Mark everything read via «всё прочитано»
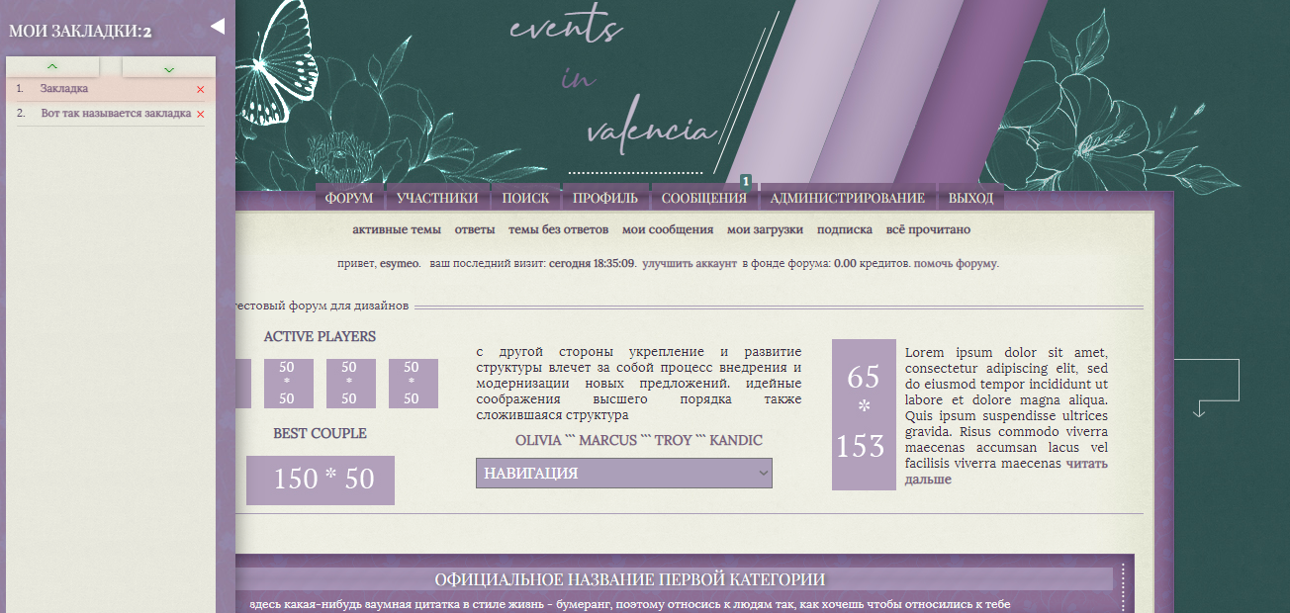 [x=927, y=228]
